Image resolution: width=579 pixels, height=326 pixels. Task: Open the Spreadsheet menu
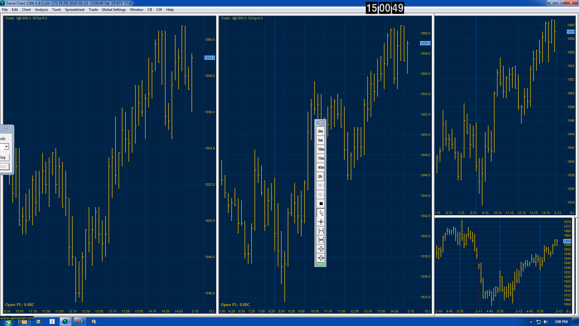click(x=74, y=10)
